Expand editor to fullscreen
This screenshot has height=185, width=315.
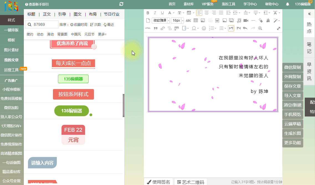(x=278, y=28)
